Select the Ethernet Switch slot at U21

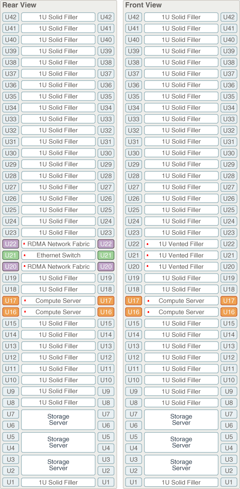click(x=58, y=255)
